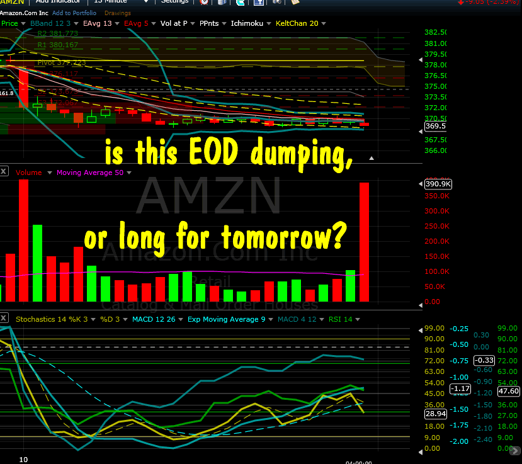Click the axis triangle marker beside 99.00 stochastics

tap(421, 330)
